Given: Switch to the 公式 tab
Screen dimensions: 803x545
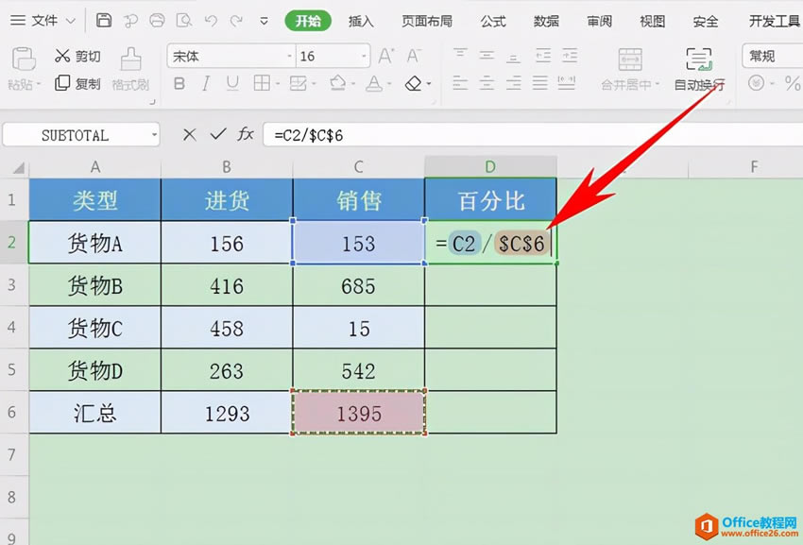Looking at the screenshot, I should [493, 21].
